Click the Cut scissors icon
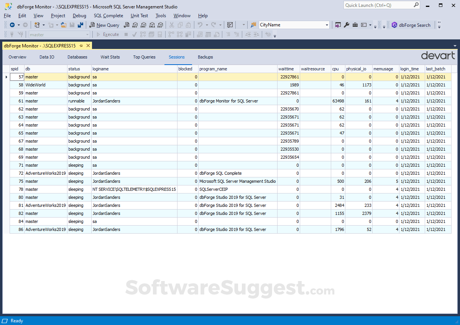Image resolution: width=460 pixels, height=325 pixels. point(172,25)
